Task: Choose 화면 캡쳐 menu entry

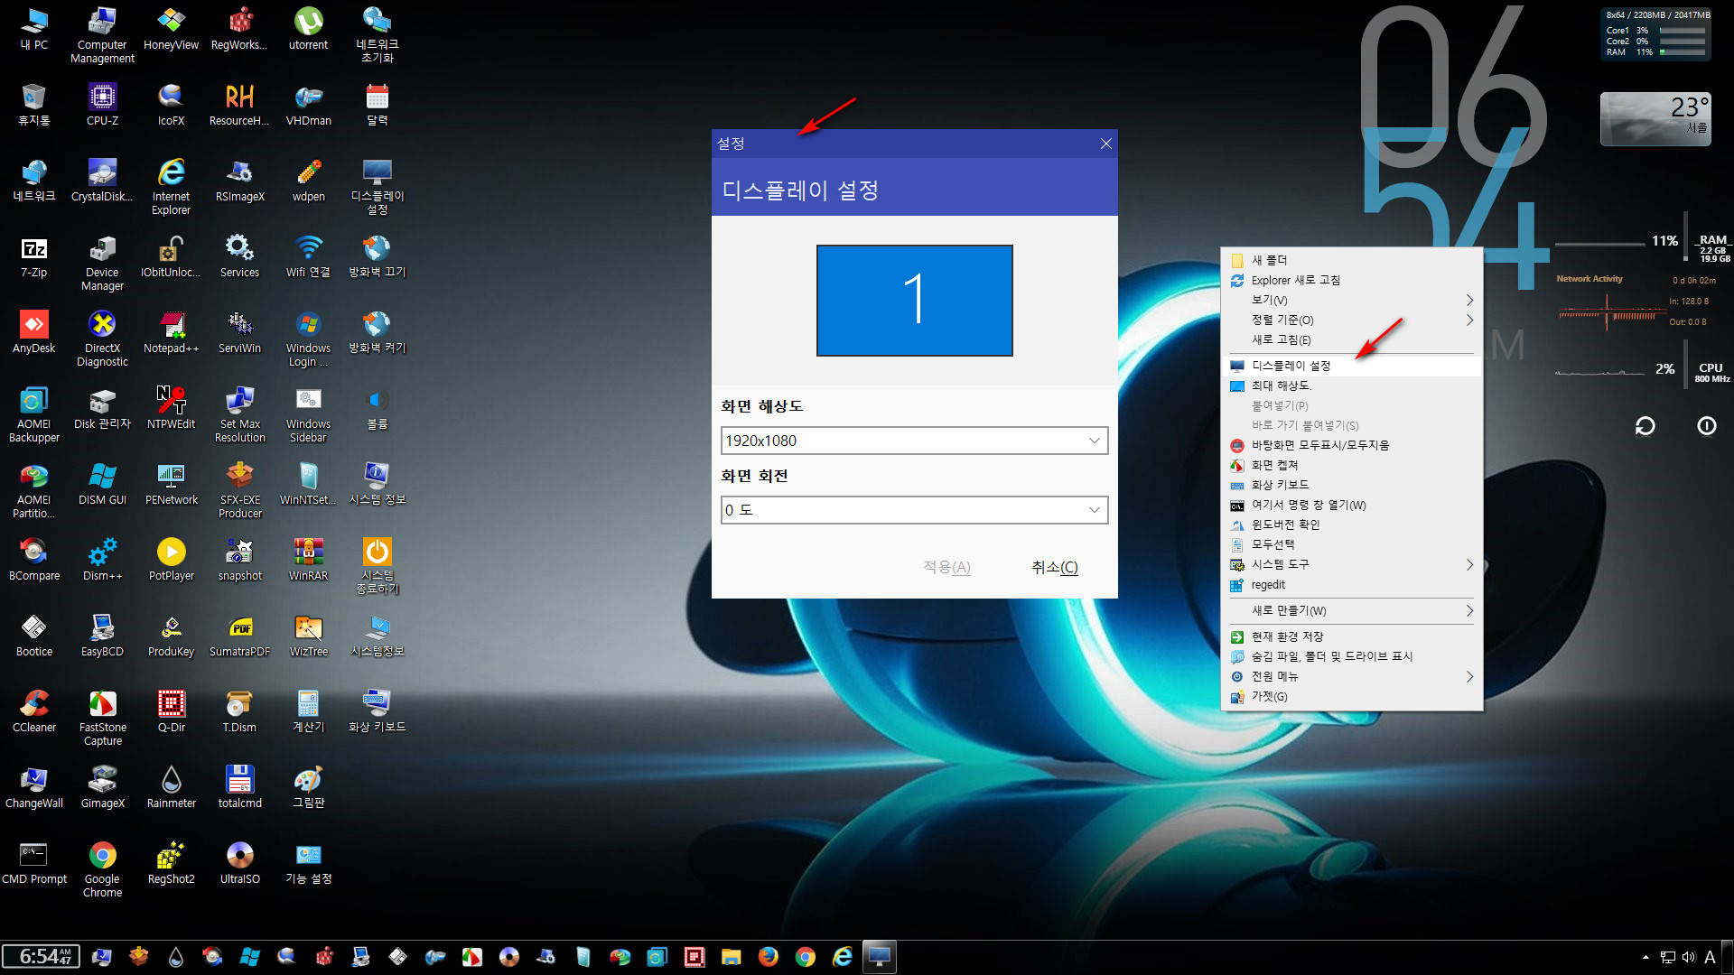Action: click(1351, 465)
